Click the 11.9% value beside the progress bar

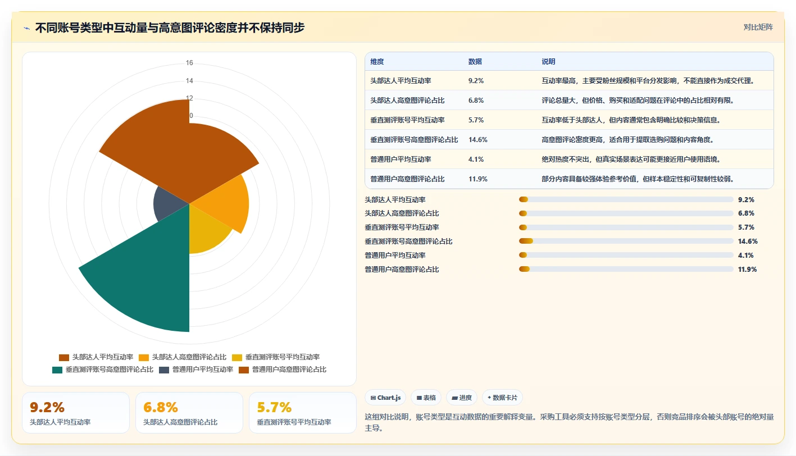748,270
